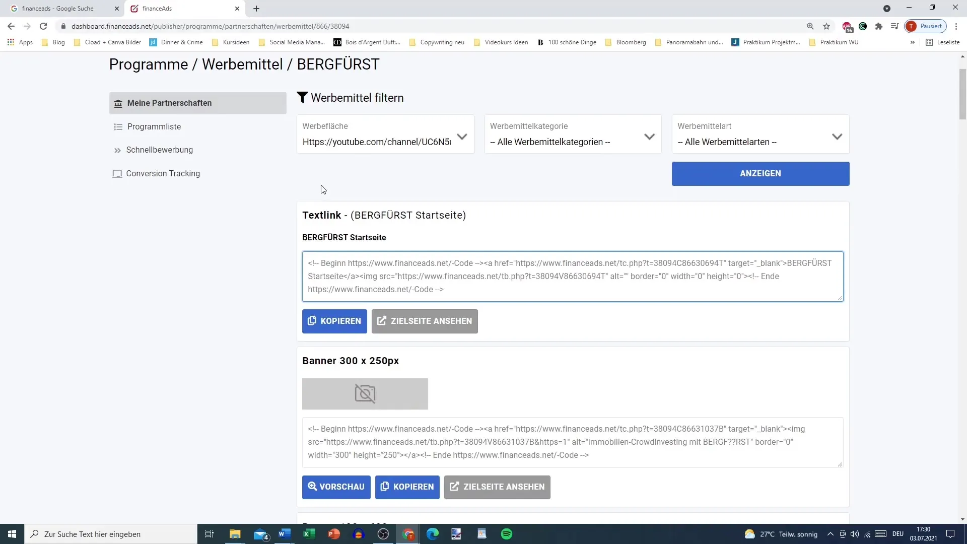
Task: Open OBS Studio from the taskbar
Action: [383, 534]
